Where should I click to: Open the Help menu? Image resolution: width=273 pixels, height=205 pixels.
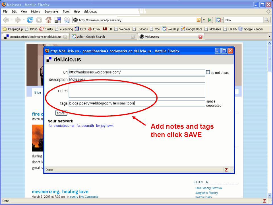click(x=76, y=11)
